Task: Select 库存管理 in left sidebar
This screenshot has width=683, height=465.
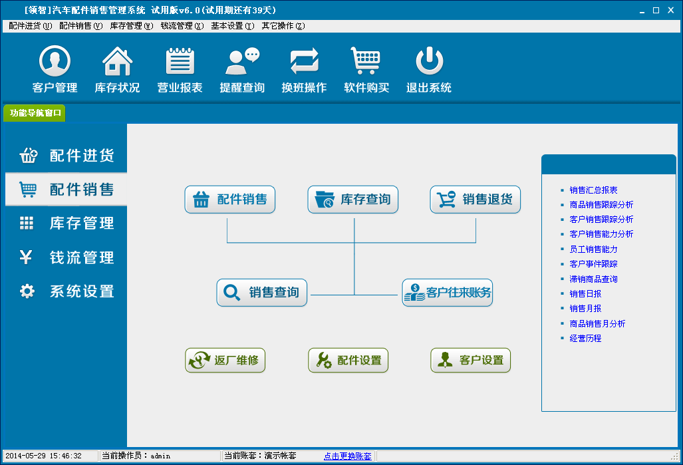Action: click(x=67, y=224)
